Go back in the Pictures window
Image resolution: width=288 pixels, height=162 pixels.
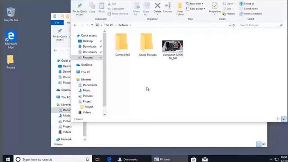pyautogui.click(x=75, y=25)
